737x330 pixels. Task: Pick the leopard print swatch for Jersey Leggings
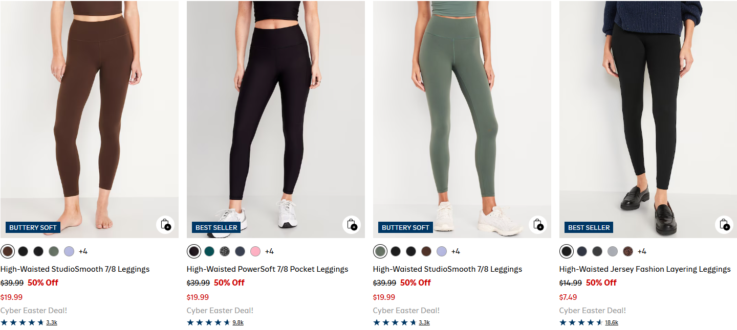coord(628,251)
